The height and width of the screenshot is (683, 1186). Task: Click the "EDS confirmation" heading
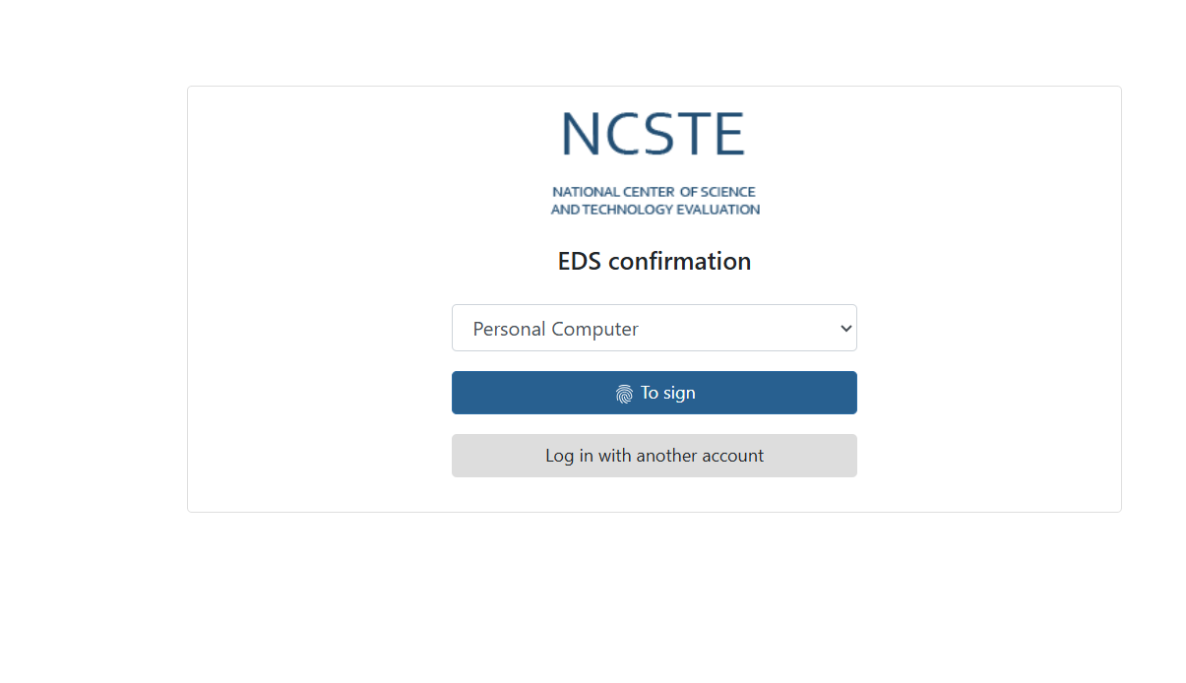[x=654, y=261]
